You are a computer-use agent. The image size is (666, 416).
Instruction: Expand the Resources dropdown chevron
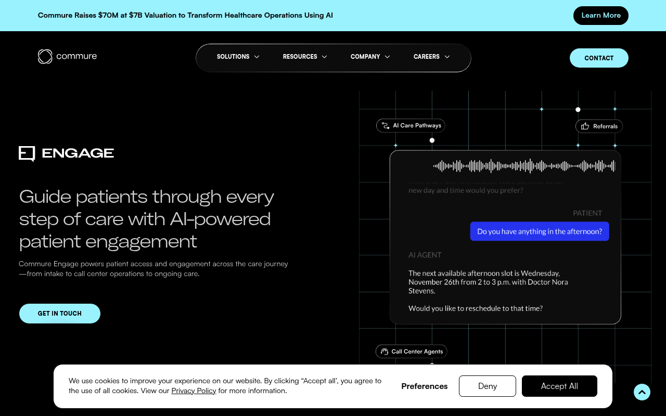(x=324, y=57)
